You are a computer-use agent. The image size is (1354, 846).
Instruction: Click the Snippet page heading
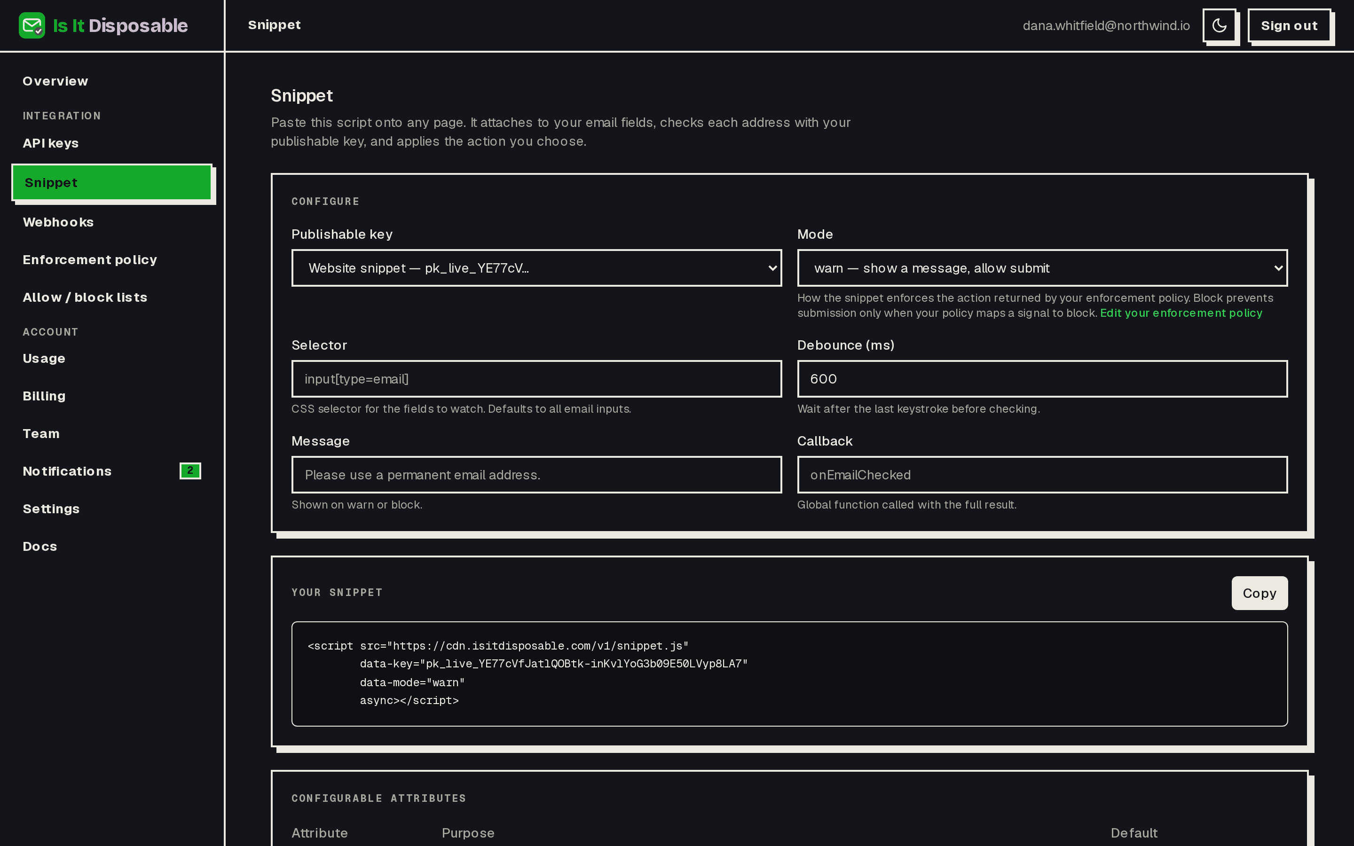pos(301,96)
